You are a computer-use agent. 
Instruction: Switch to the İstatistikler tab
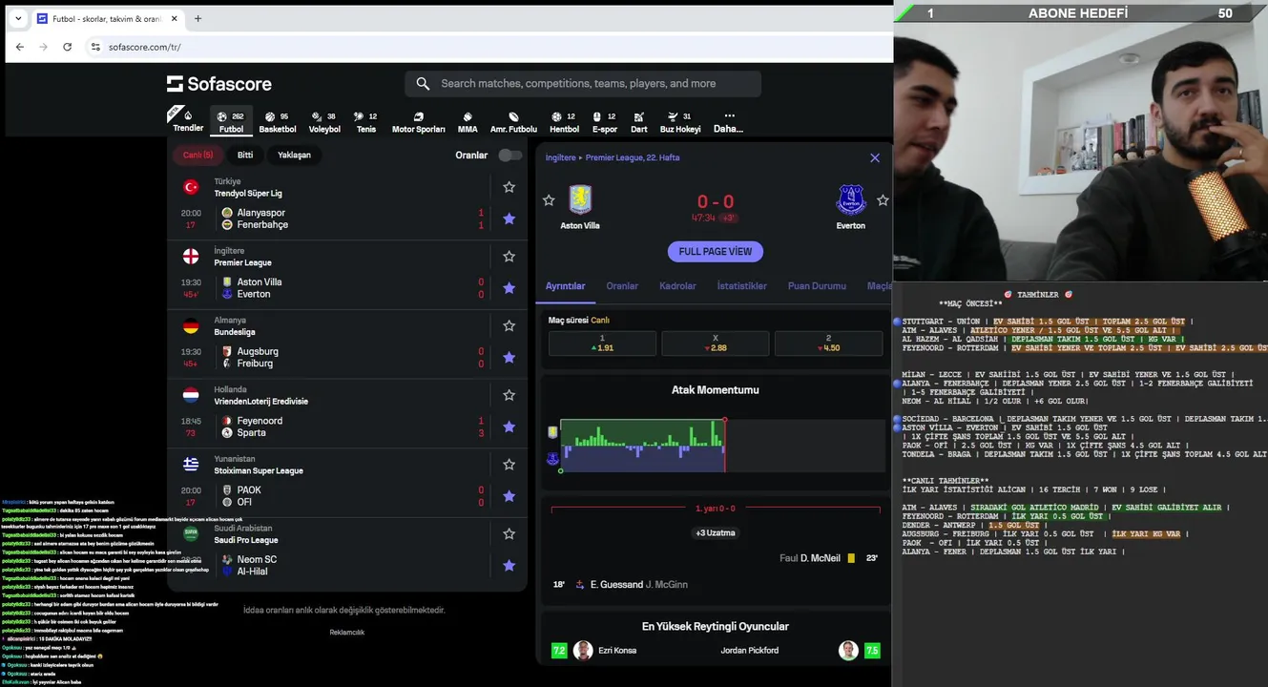(x=741, y=286)
